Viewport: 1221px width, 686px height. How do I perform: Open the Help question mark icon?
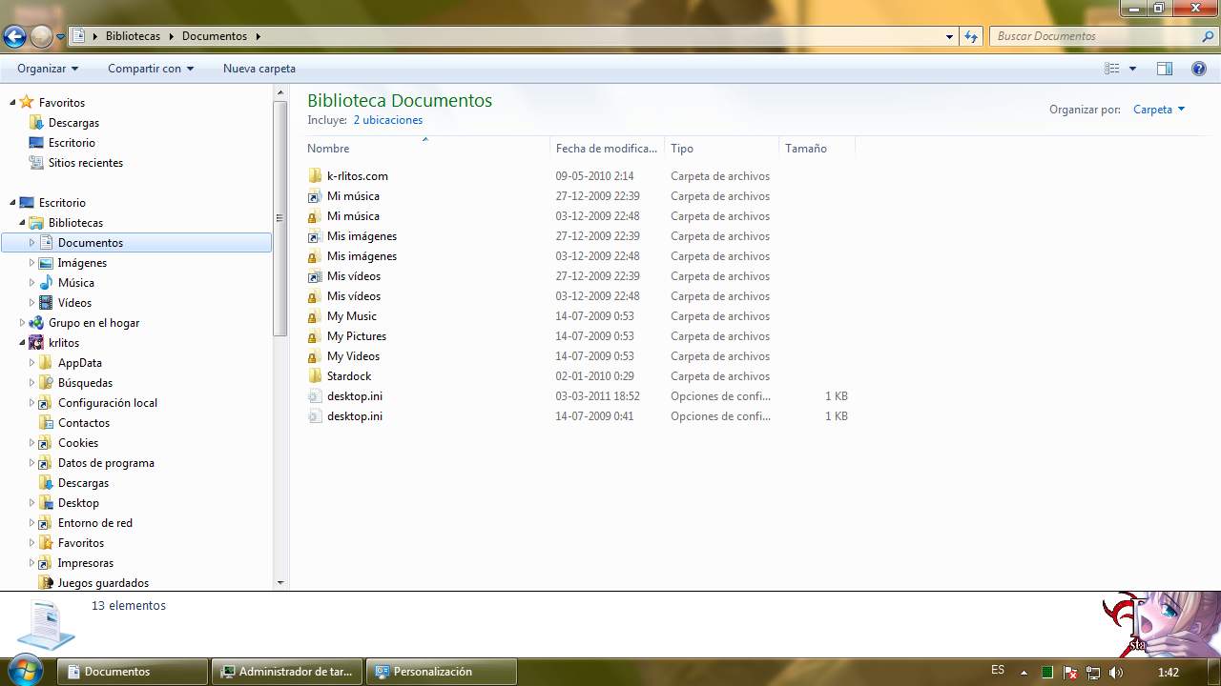coord(1199,69)
